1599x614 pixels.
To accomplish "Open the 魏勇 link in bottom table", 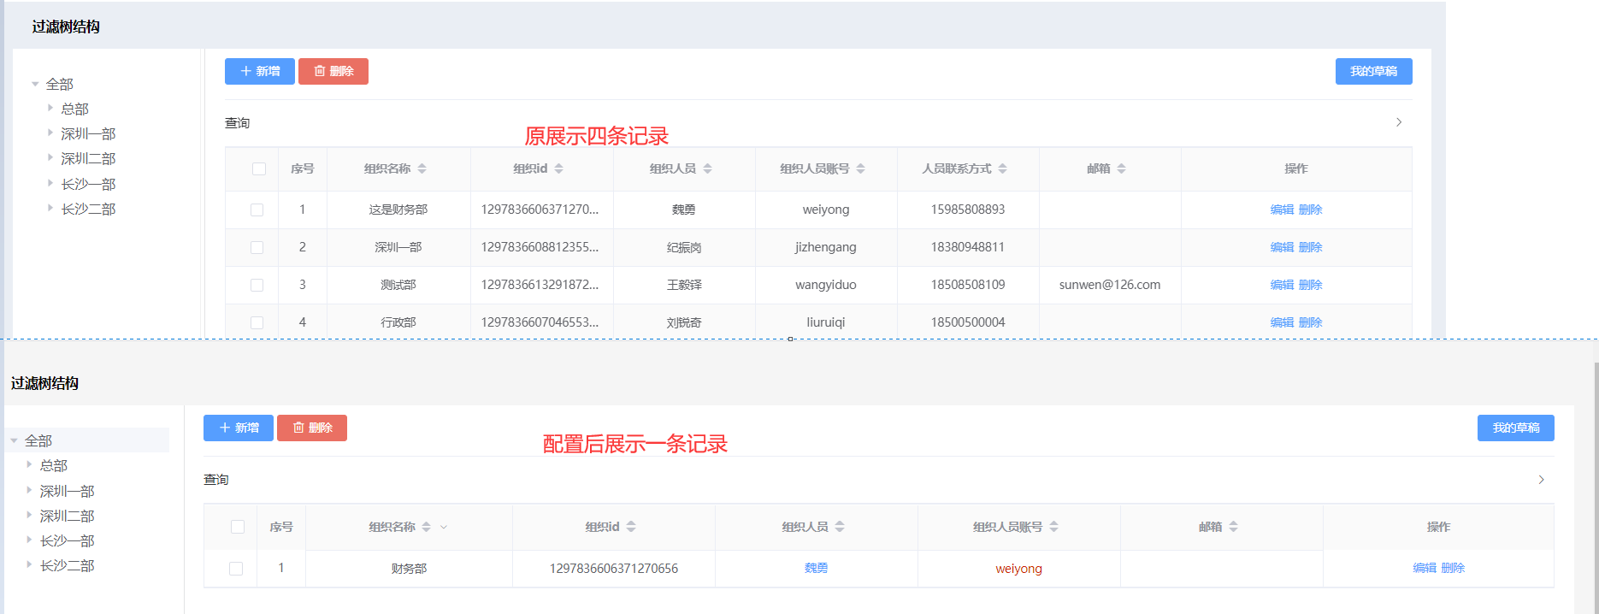I will pyautogui.click(x=816, y=568).
